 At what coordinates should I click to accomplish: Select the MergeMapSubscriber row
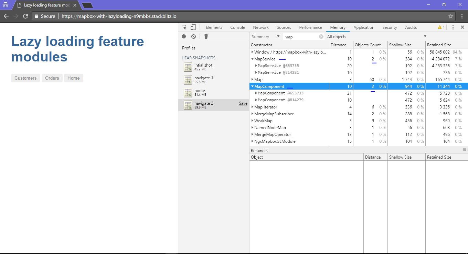pos(359,114)
